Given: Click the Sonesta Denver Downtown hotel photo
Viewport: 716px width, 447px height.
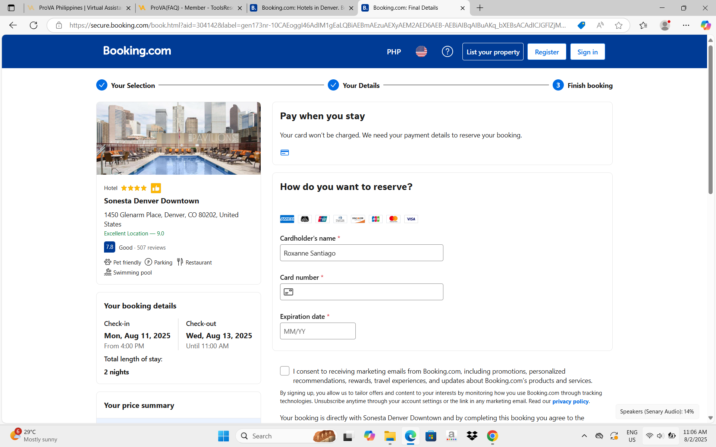Looking at the screenshot, I should click(x=178, y=138).
